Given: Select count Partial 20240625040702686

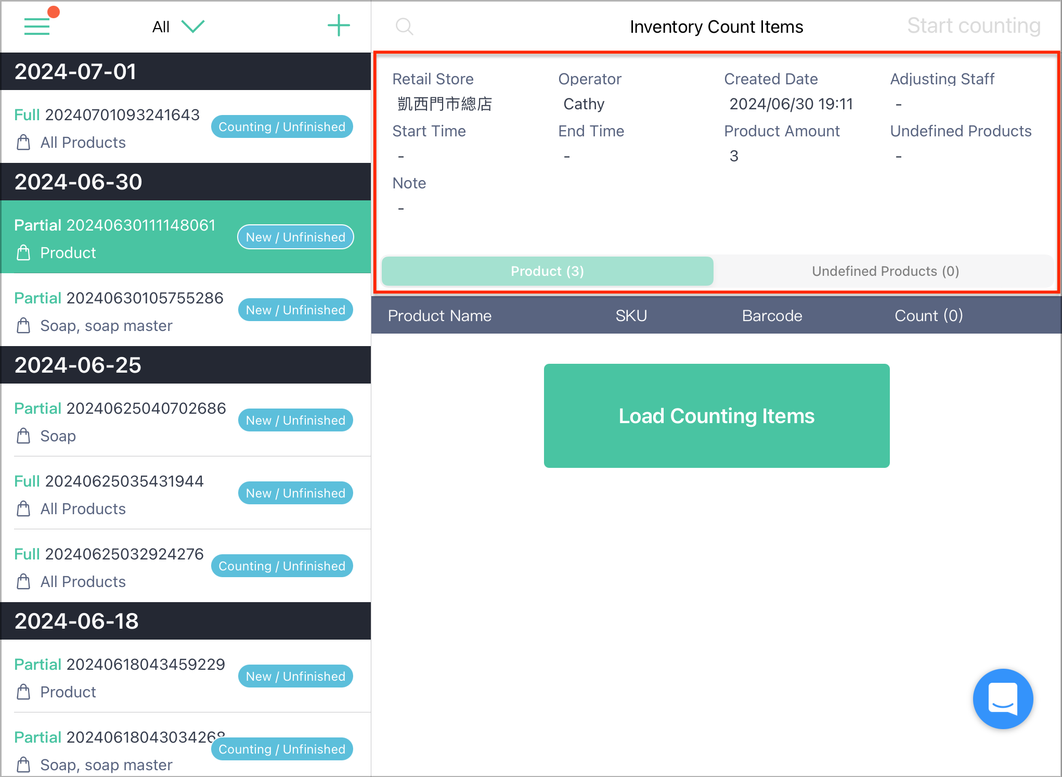Looking at the screenshot, I should (186, 420).
